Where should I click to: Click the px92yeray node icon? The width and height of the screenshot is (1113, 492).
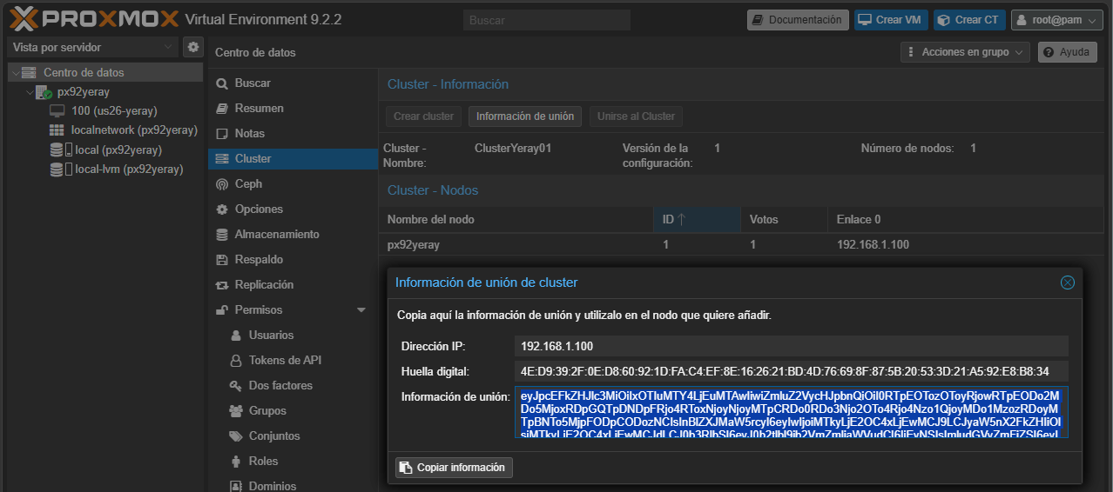(x=44, y=91)
